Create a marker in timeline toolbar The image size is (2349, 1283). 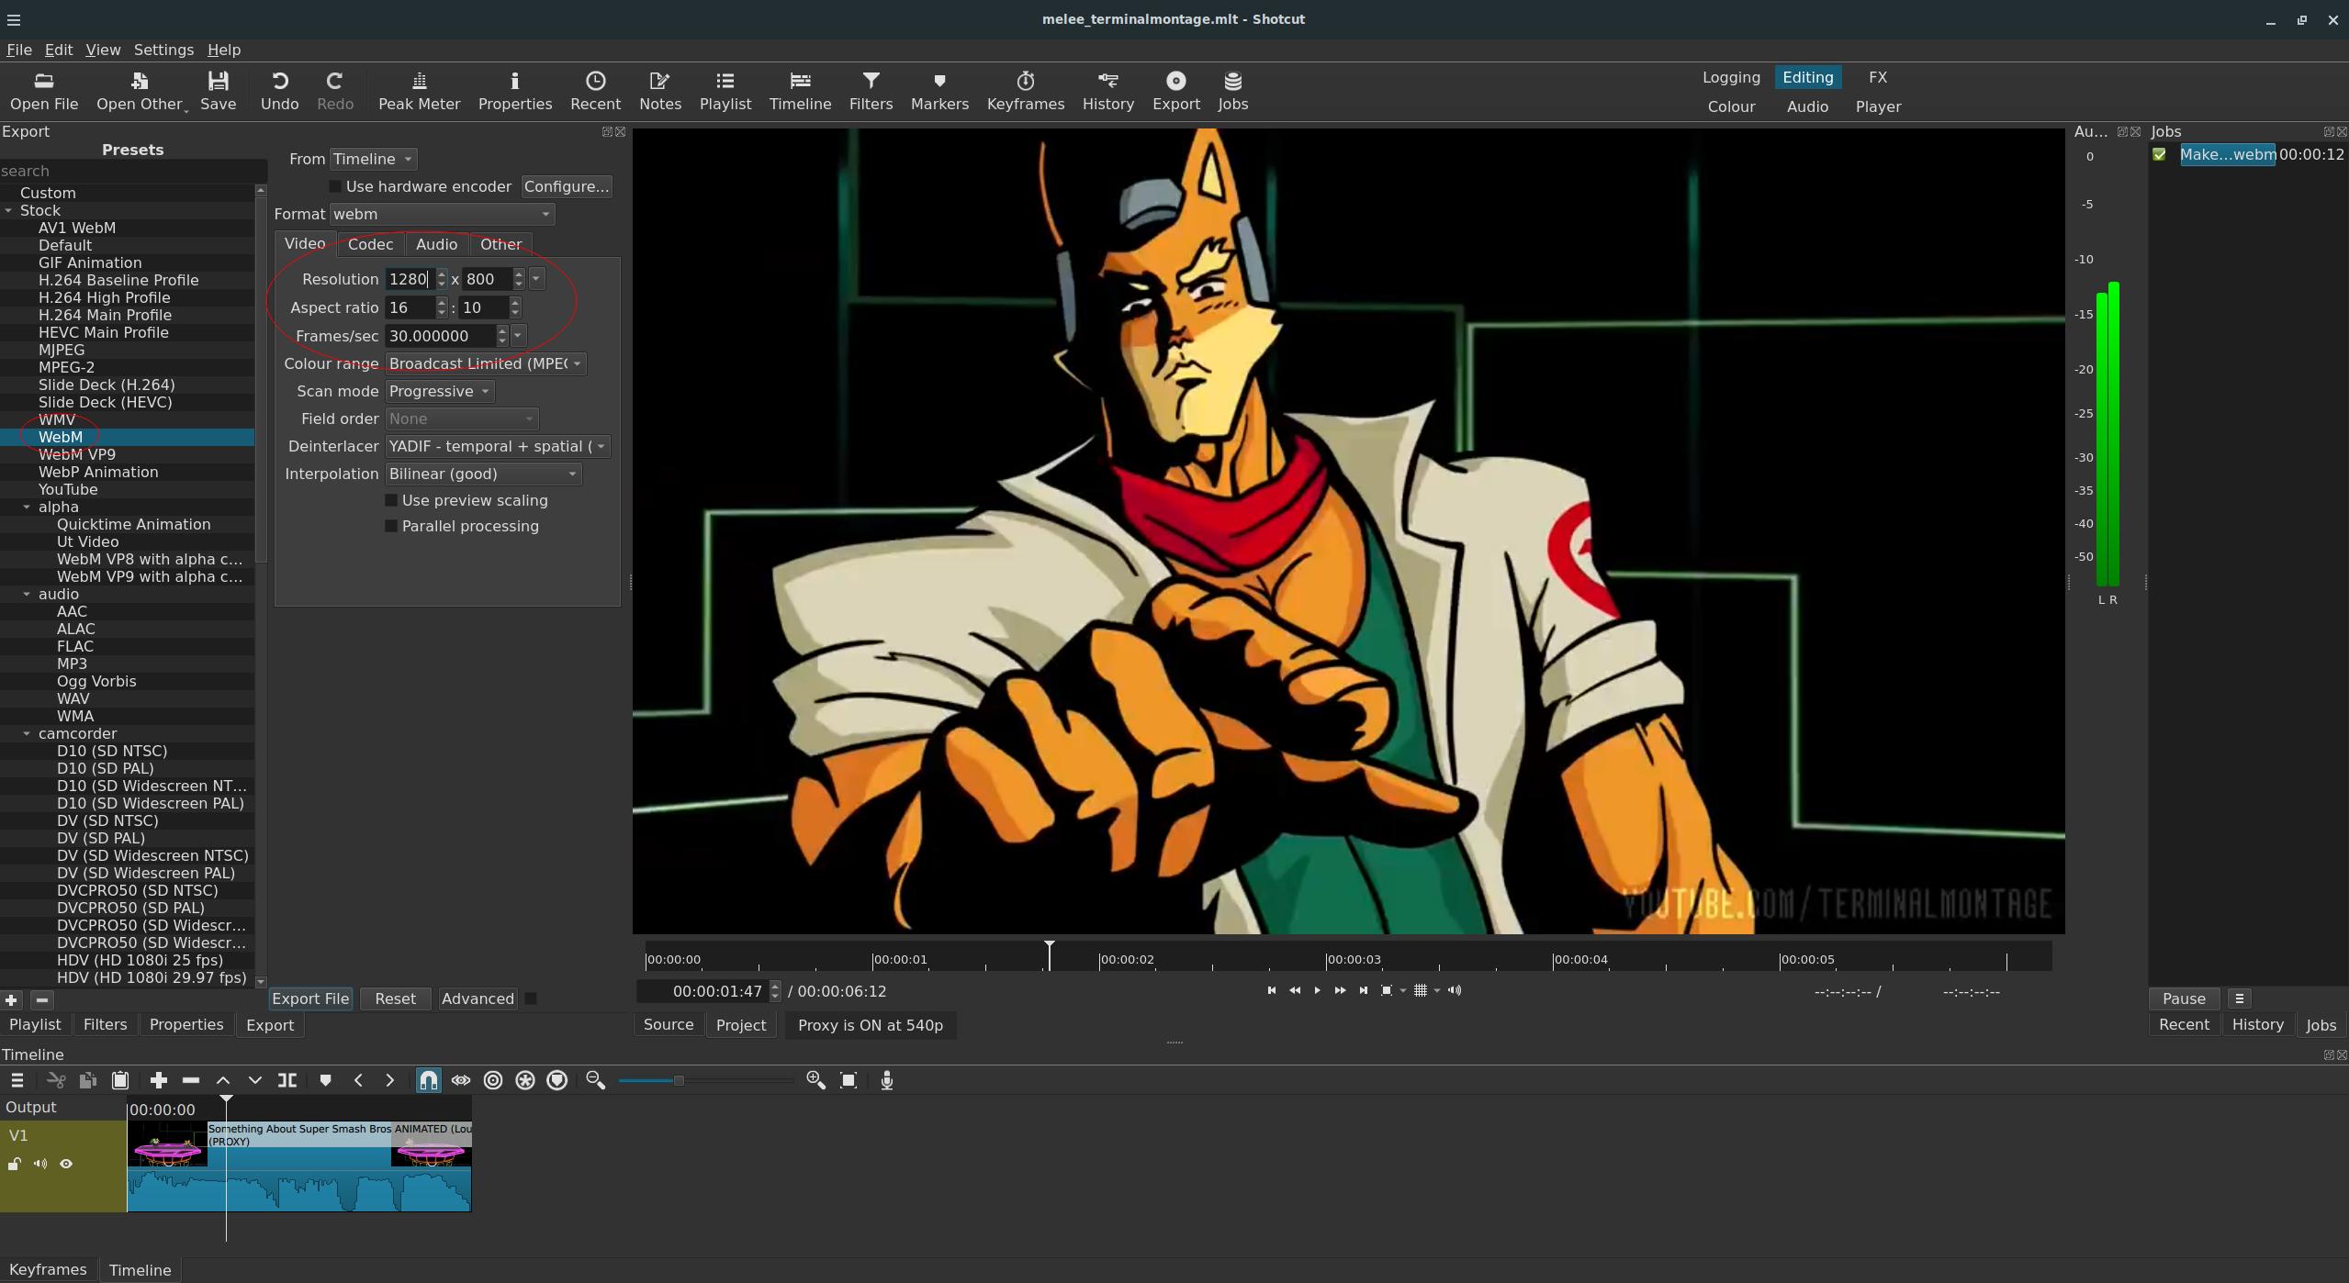pyautogui.click(x=325, y=1080)
